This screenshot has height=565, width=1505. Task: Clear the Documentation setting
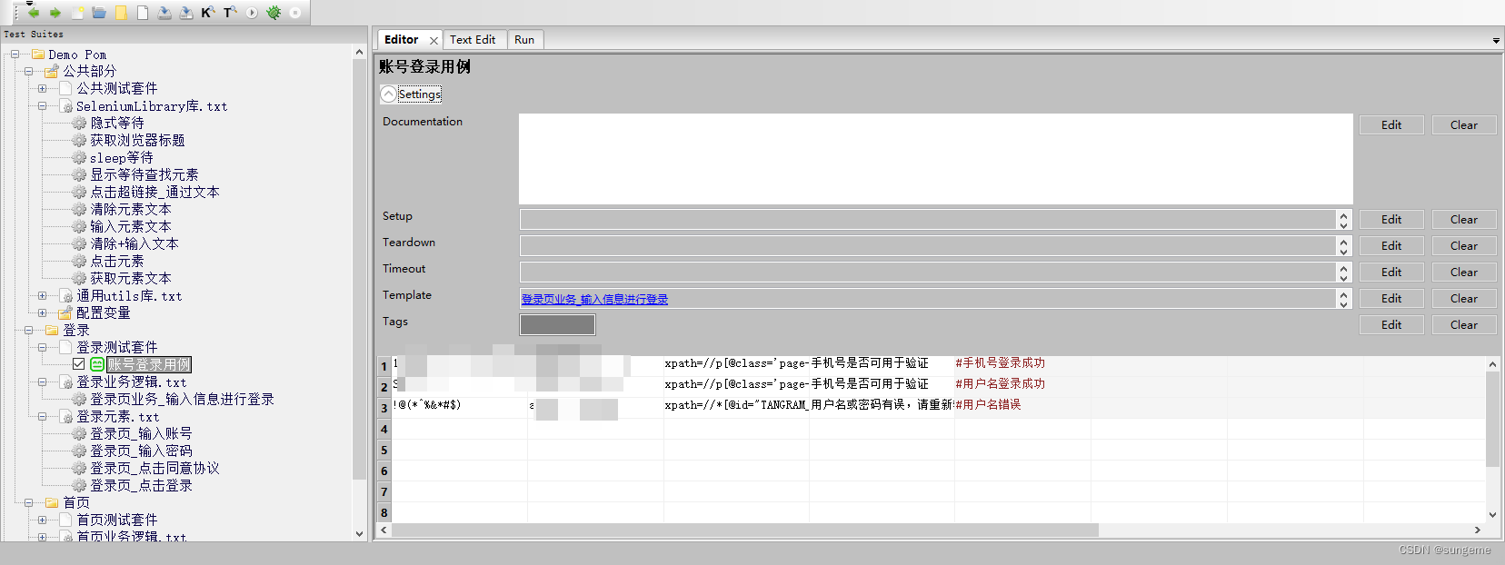point(1464,125)
